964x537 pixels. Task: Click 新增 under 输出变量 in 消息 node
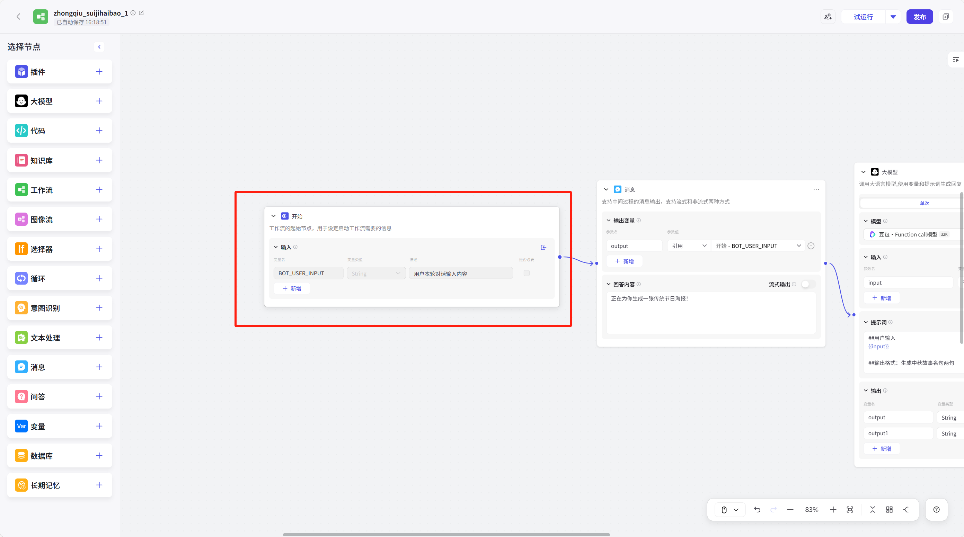(625, 261)
